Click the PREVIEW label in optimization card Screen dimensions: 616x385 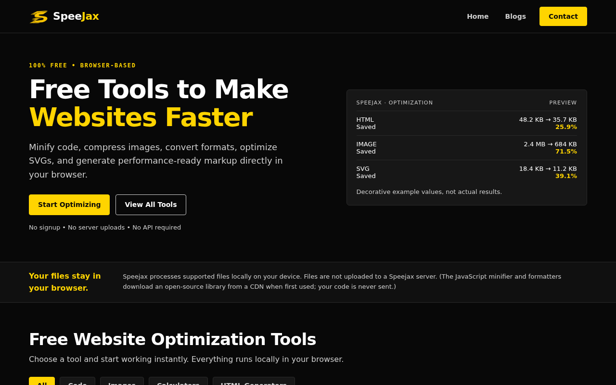click(563, 103)
